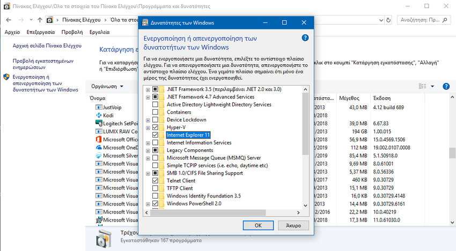
Task: Open the Αρχείο menu
Action: coord(12,32)
